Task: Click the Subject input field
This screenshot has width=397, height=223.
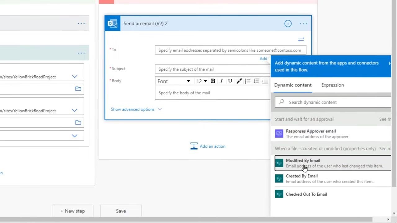Action: point(213,69)
